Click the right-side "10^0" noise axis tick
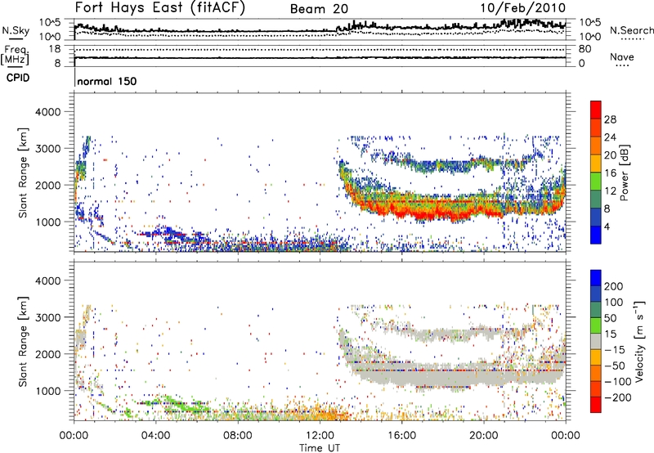654x453 pixels. 590,37
